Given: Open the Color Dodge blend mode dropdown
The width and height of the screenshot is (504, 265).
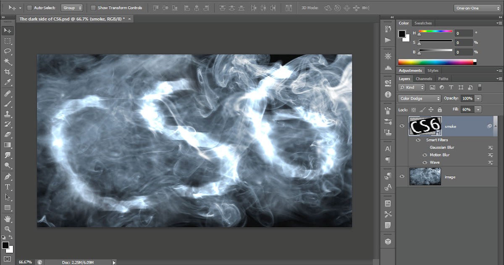Looking at the screenshot, I should (x=419, y=98).
